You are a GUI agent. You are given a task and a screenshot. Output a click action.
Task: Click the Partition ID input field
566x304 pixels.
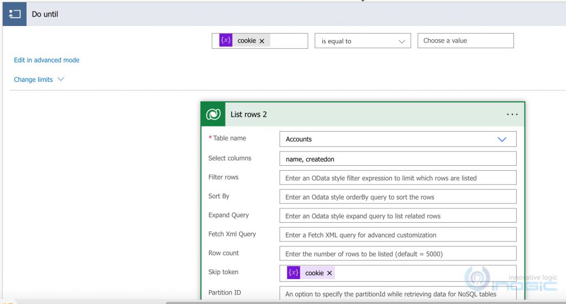point(397,294)
